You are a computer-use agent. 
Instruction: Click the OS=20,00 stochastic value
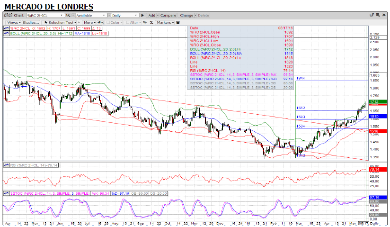coord(159,193)
